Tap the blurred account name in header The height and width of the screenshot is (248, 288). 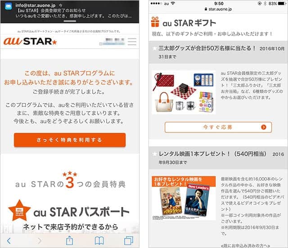(x=112, y=41)
